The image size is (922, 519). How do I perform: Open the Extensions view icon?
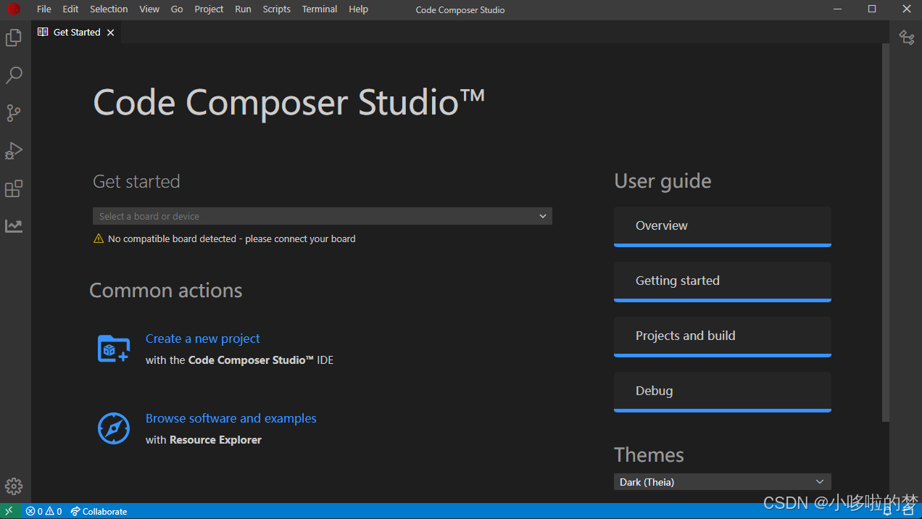[x=14, y=188]
